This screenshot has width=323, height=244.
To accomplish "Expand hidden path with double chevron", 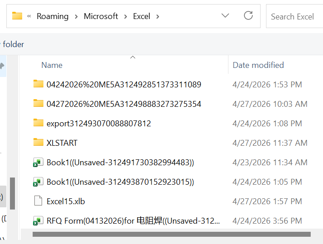I will [29, 16].
